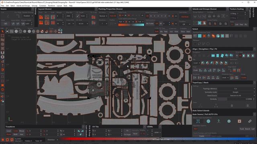Click the top Pack icon in Layout panel
This screenshot has width=257, height=144.
tap(41, 17)
